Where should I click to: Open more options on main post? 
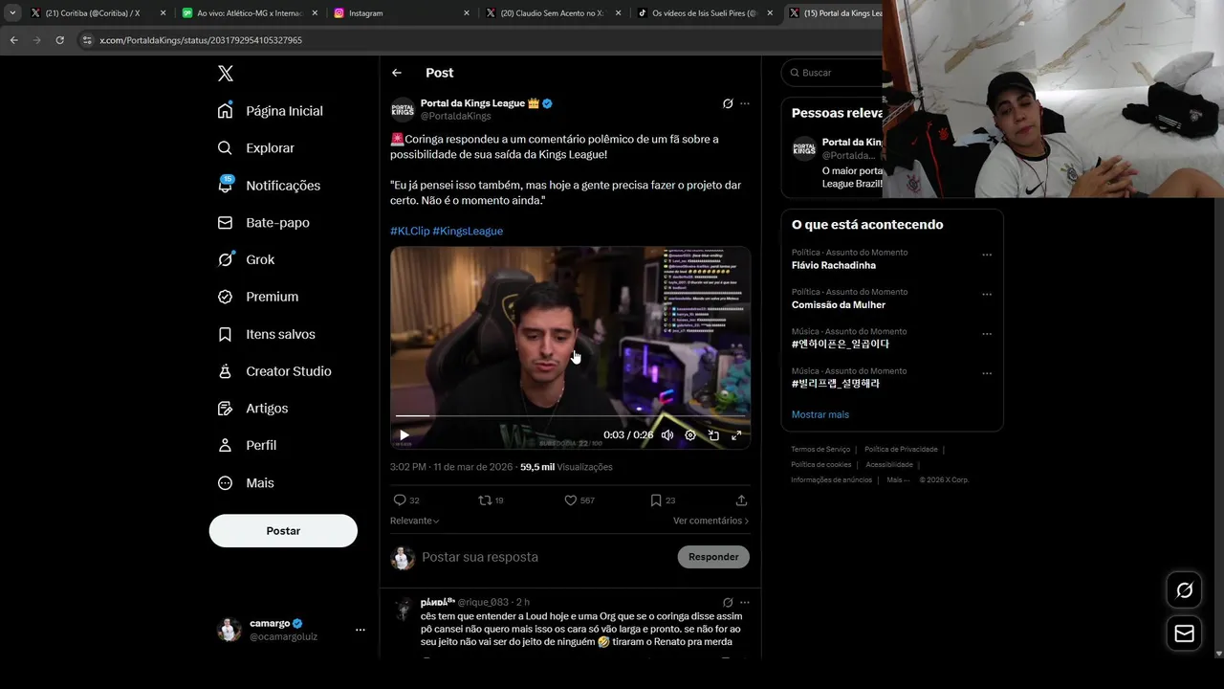pyautogui.click(x=745, y=103)
